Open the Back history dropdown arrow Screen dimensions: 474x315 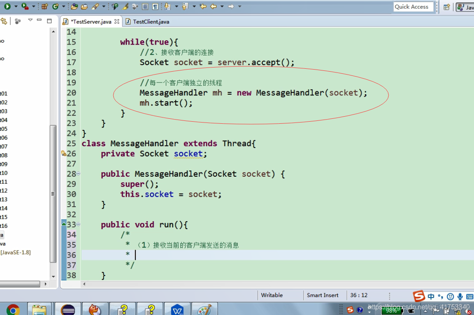(222, 6)
